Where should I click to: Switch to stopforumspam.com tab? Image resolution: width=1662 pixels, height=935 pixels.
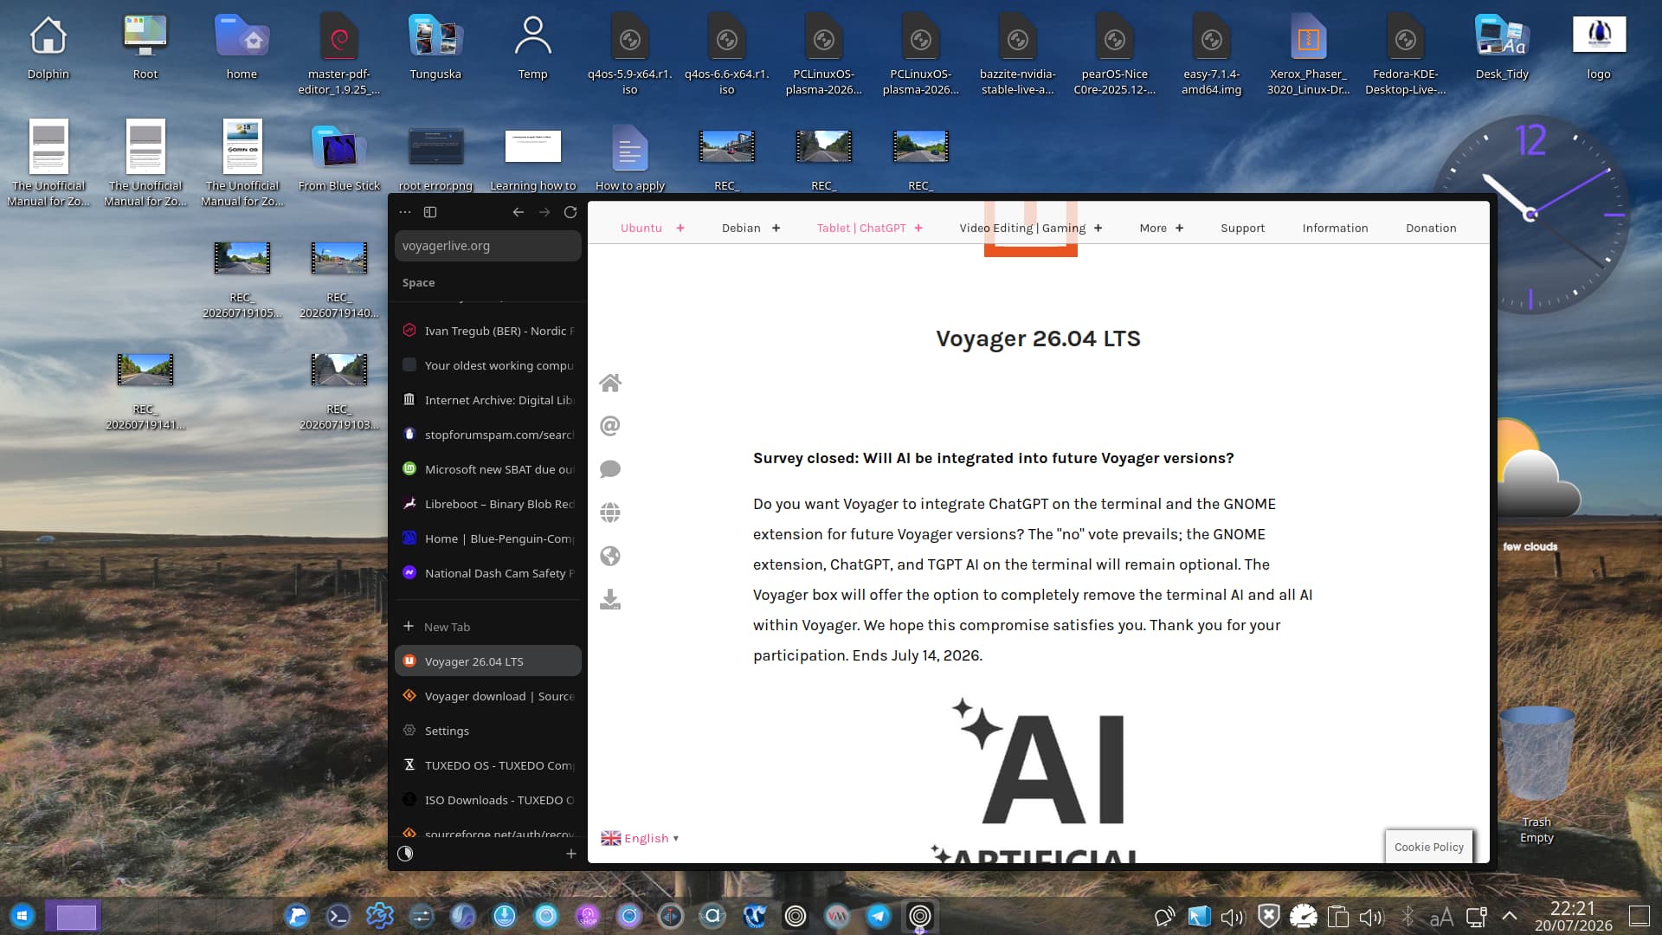[x=488, y=435]
